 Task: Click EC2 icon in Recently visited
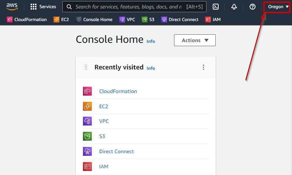87,106
